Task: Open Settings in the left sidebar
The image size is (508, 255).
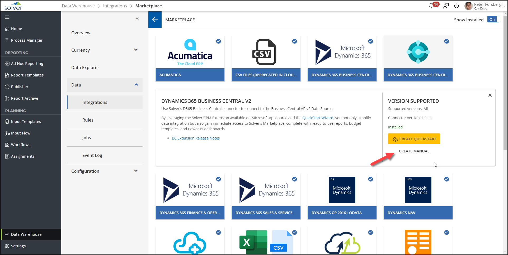Action: click(x=18, y=246)
